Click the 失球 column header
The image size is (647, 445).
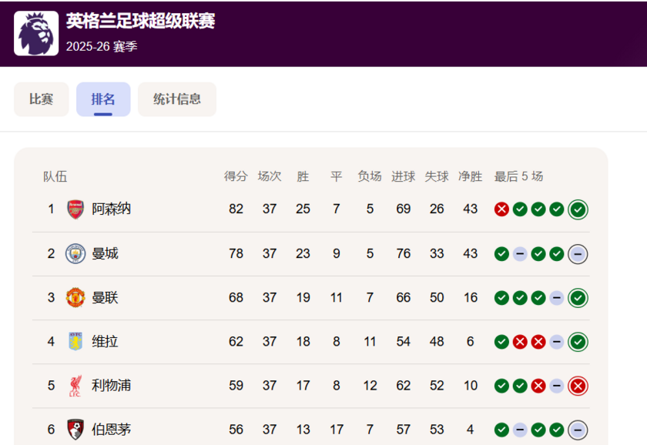[x=437, y=176]
